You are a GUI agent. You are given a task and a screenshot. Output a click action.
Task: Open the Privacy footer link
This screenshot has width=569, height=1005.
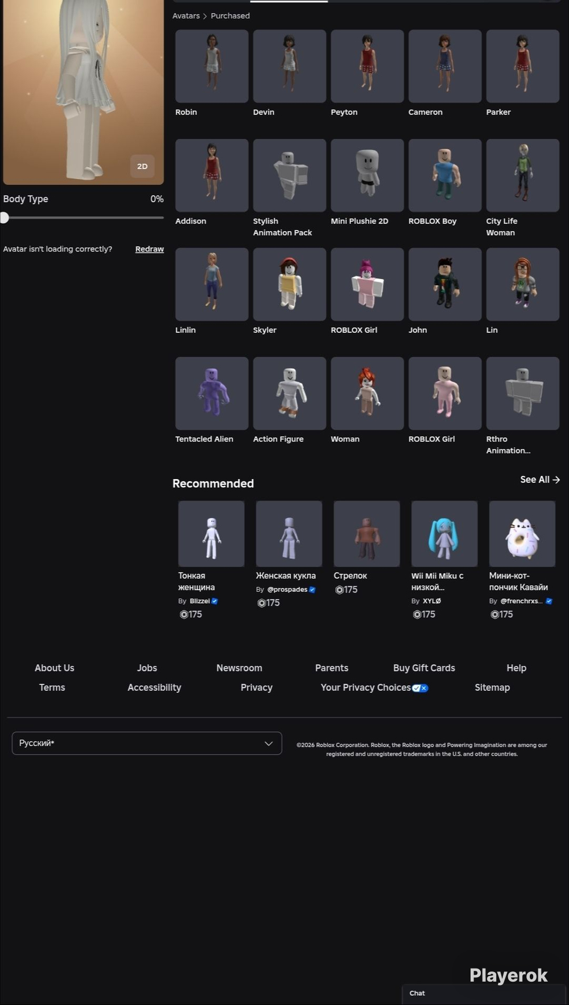tap(257, 687)
